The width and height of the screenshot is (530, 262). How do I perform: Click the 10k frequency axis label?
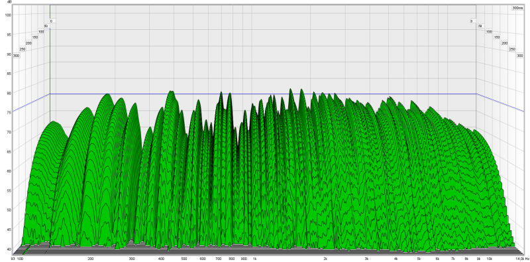coord(490,259)
